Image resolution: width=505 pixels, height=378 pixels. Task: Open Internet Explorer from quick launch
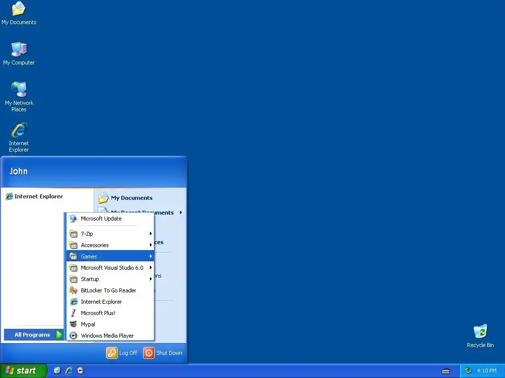[x=69, y=371]
